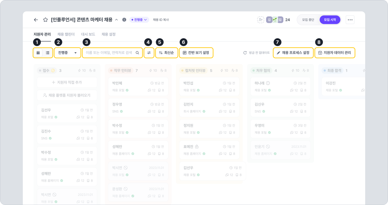Select 모집 중단 toggle option

click(308, 20)
